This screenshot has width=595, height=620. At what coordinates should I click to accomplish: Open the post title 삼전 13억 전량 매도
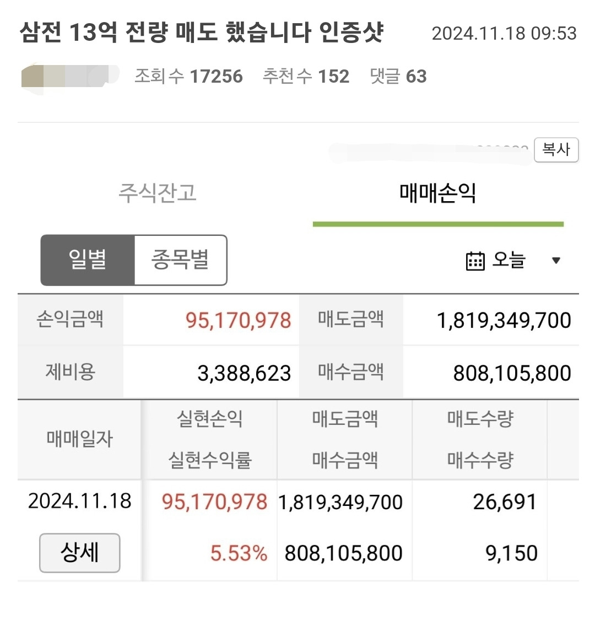point(204,33)
